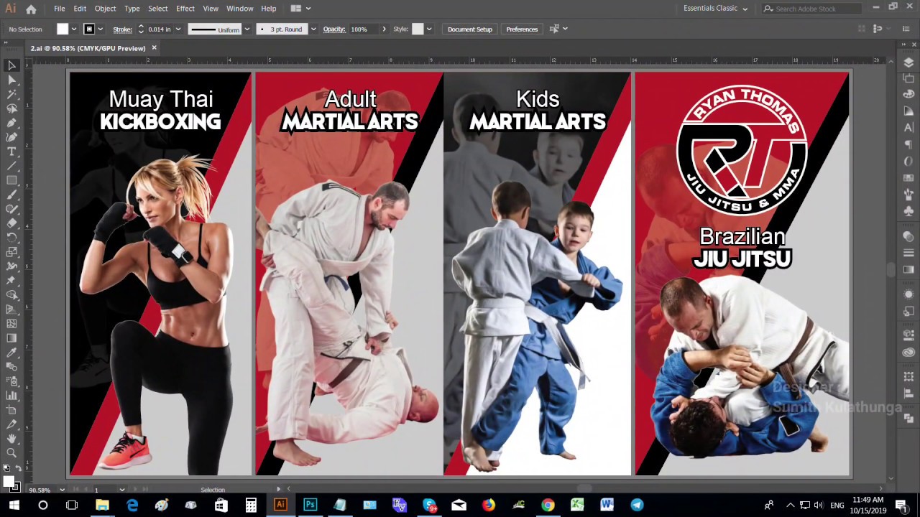Open the Window menu
Screen dimensions: 920x517
[239, 9]
